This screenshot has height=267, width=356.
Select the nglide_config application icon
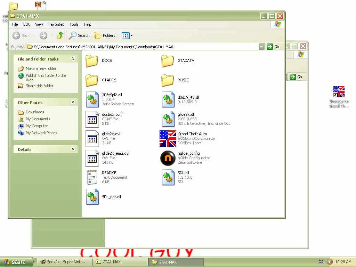click(168, 158)
